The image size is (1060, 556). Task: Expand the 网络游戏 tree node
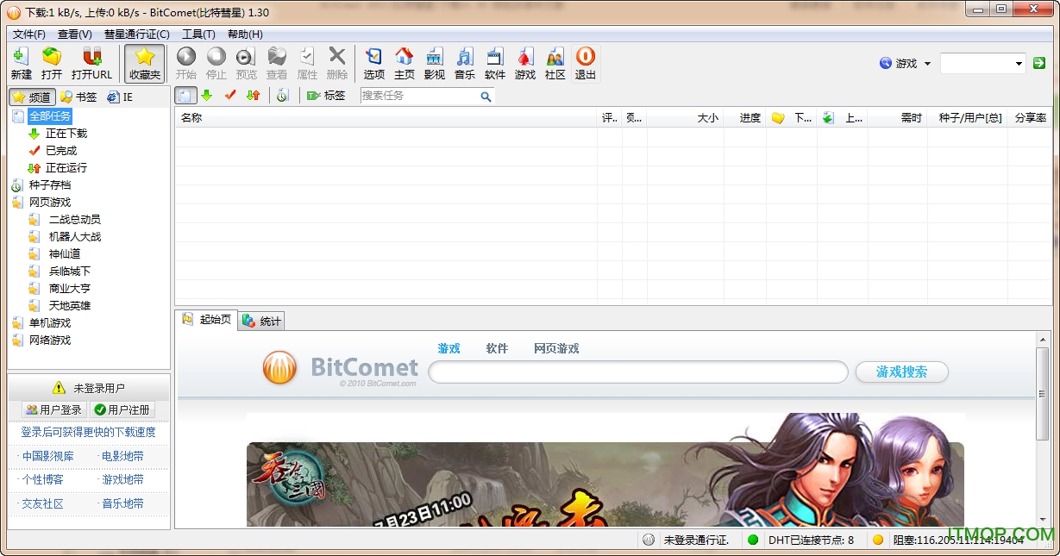(50, 340)
